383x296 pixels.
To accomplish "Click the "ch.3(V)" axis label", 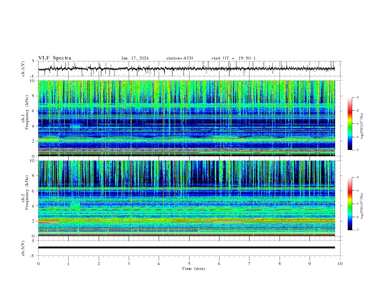I will pyautogui.click(x=23, y=248).
